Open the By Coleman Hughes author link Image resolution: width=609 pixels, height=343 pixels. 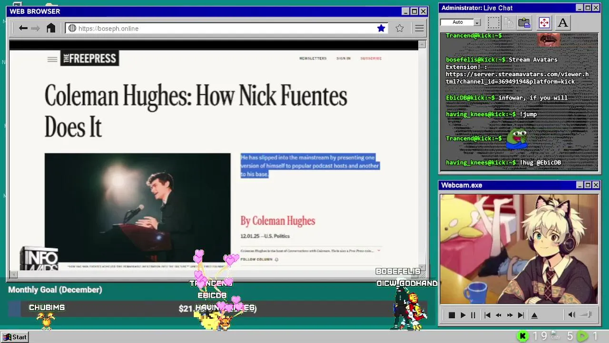(x=277, y=221)
